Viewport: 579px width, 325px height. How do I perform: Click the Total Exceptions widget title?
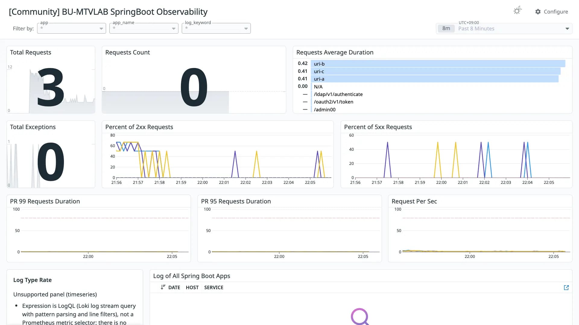point(33,127)
